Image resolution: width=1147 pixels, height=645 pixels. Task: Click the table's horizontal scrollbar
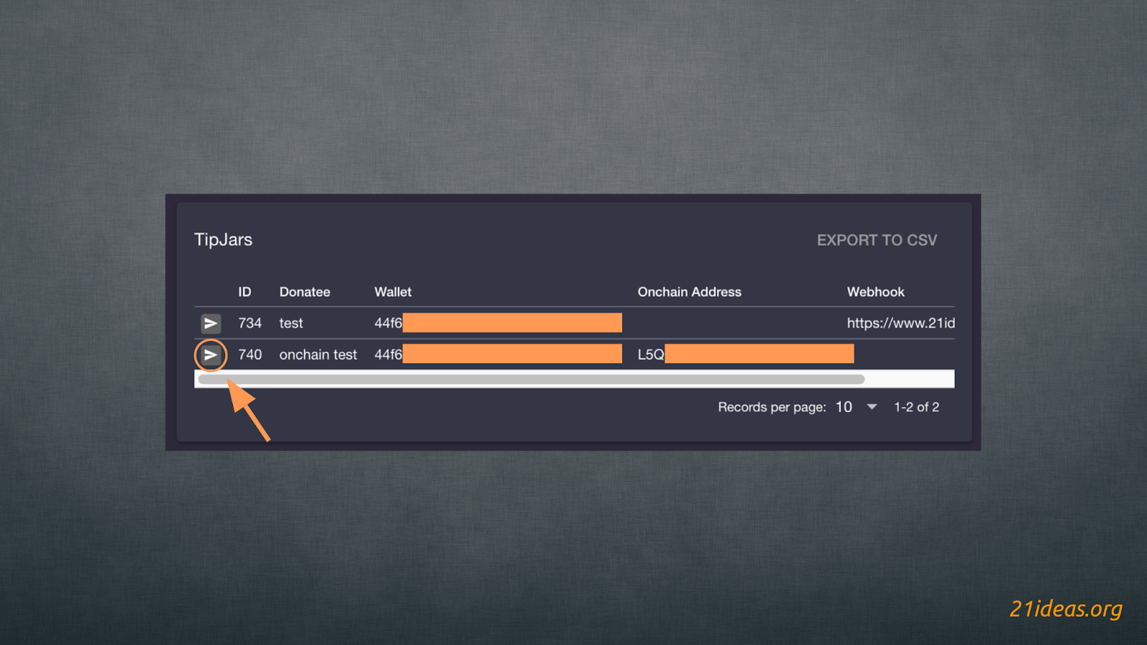coord(530,379)
